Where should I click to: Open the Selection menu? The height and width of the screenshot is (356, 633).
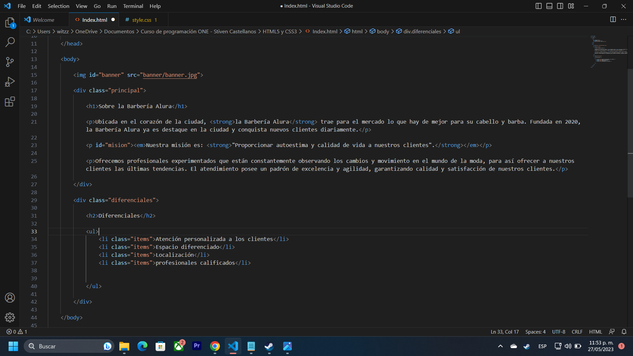coord(58,6)
